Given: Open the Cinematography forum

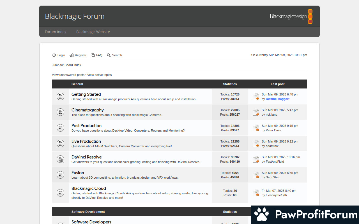Looking at the screenshot, I should 88,110.
